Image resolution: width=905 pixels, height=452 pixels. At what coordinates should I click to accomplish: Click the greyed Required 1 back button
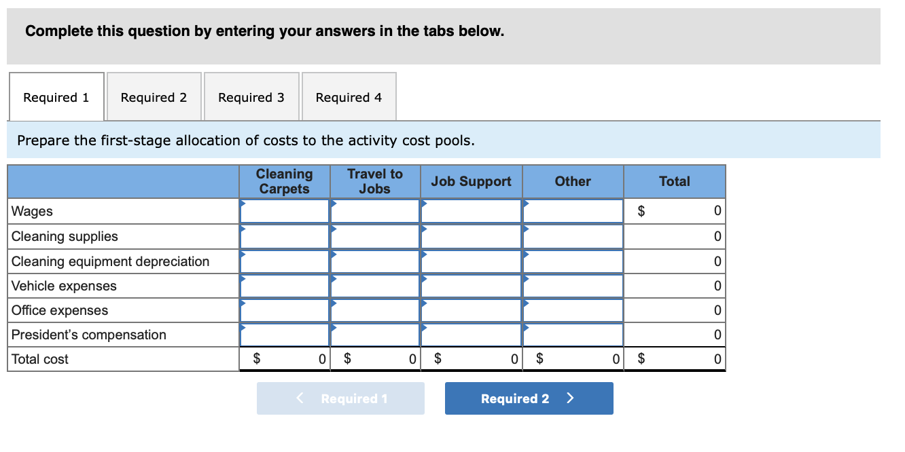pos(340,398)
